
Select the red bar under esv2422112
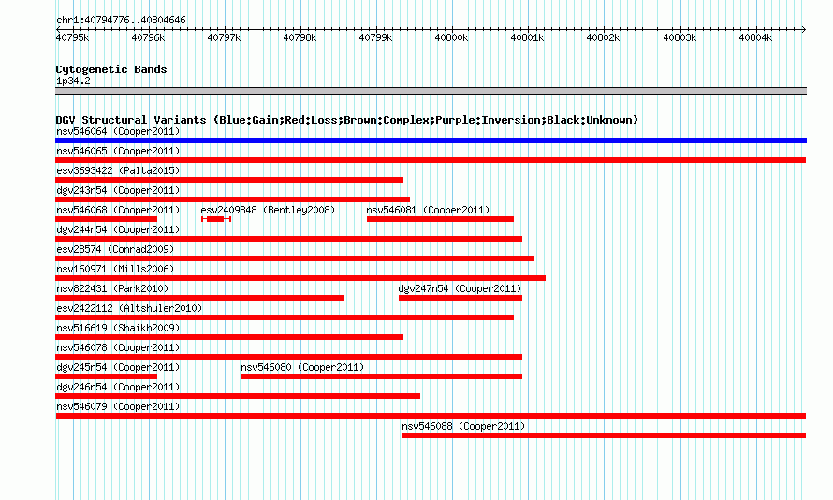coord(285,317)
